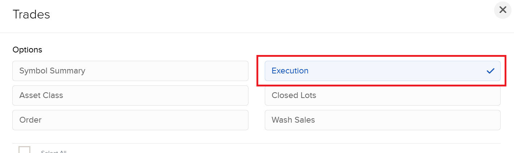Click the "Wash Sales" text label
Viewport: 514px width, 153px height.
(293, 120)
